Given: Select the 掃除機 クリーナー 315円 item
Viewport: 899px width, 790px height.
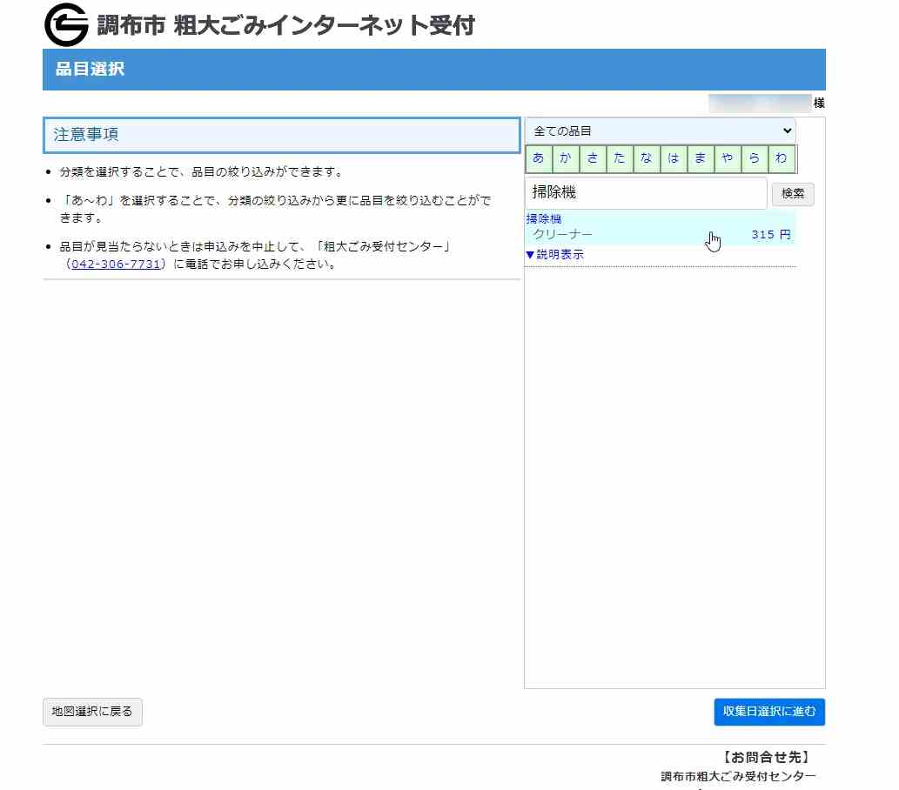Looking at the screenshot, I should (660, 235).
